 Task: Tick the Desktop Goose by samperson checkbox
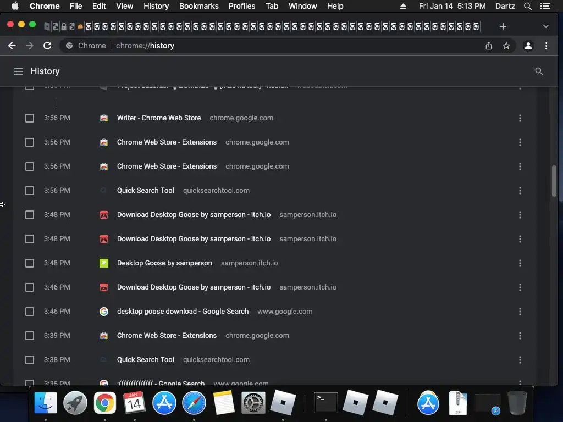click(x=30, y=263)
